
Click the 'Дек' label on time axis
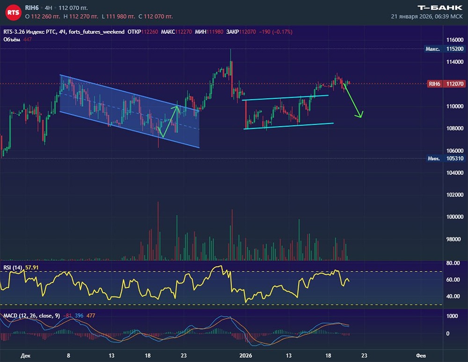(x=26, y=355)
